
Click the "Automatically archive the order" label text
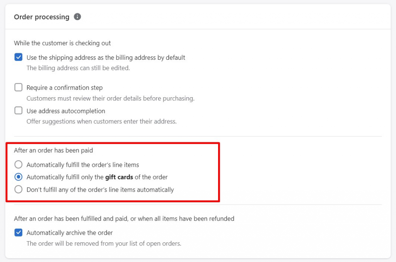70,233
